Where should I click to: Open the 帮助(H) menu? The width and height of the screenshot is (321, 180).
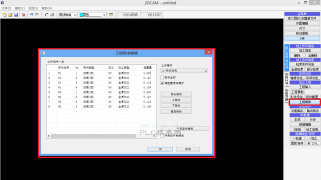click(46, 8)
